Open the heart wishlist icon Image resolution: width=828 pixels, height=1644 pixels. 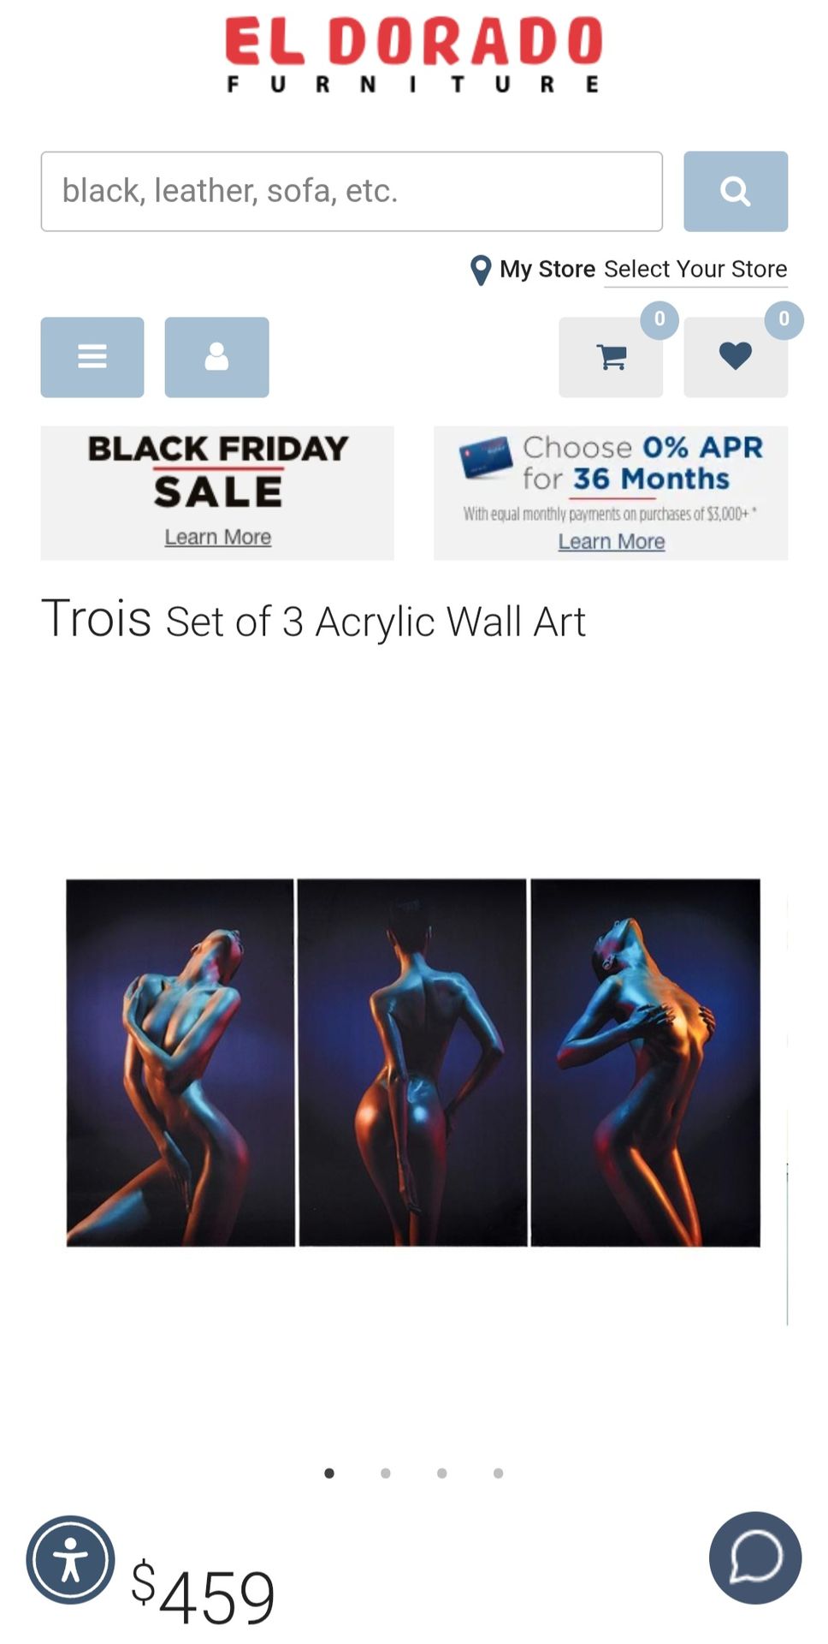pos(735,357)
